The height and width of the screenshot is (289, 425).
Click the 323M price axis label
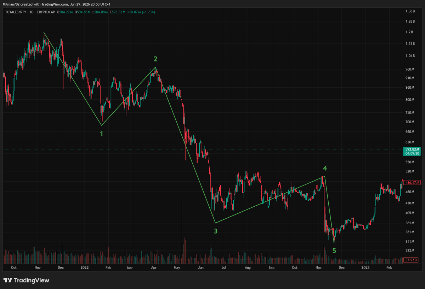coord(410,251)
